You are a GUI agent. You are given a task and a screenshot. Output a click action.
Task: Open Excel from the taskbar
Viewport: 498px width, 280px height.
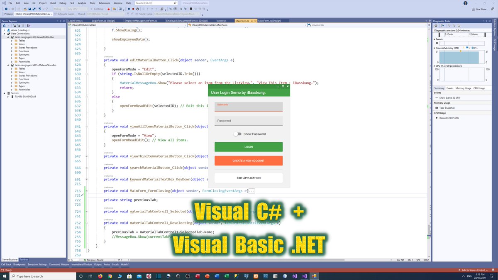(226, 276)
